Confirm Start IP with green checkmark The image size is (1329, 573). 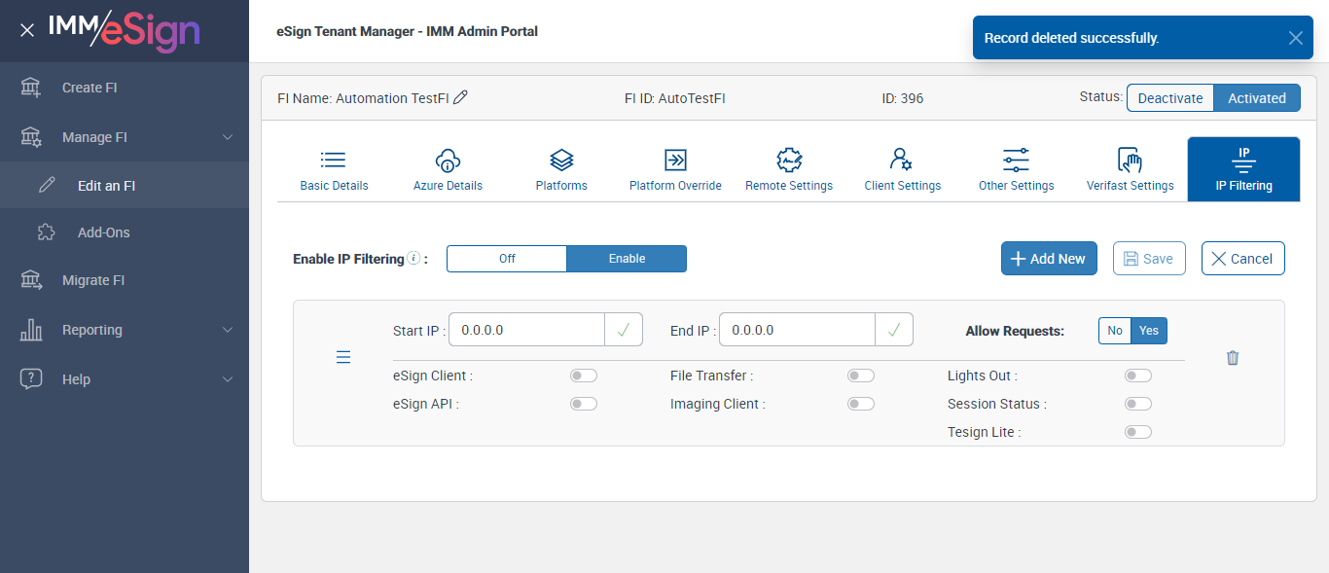point(623,330)
